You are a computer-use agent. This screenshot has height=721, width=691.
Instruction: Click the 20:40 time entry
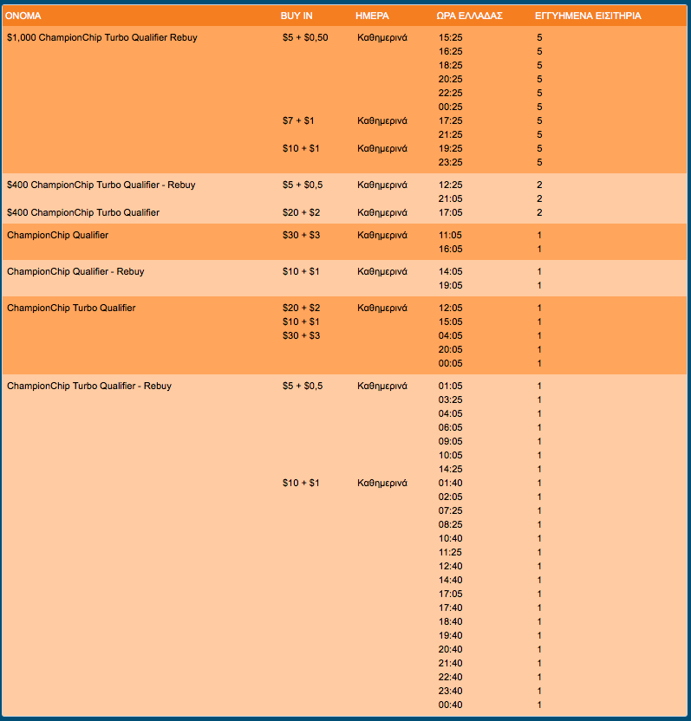(450, 649)
